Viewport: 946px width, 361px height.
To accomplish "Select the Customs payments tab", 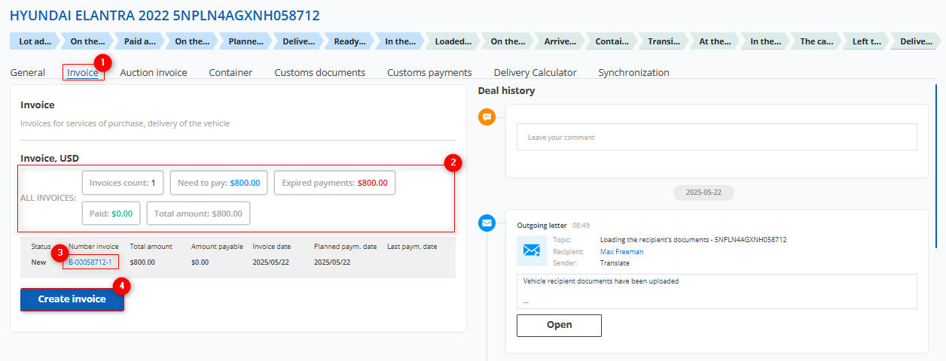I will [429, 73].
